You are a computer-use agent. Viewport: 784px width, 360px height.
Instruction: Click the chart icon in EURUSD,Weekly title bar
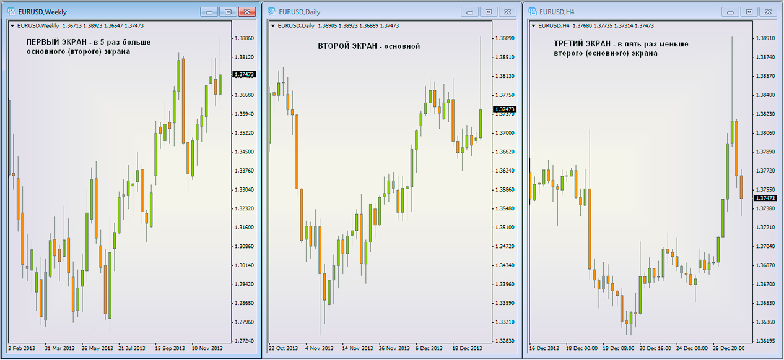11,12
